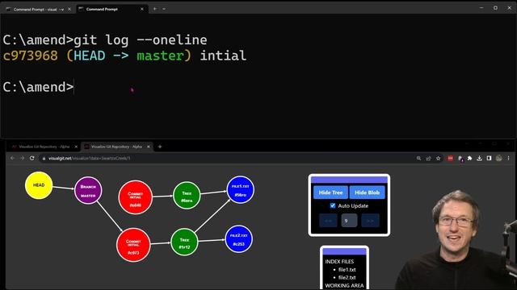Click commit hash c973968 in terminal
517x290 pixels.
click(31, 56)
